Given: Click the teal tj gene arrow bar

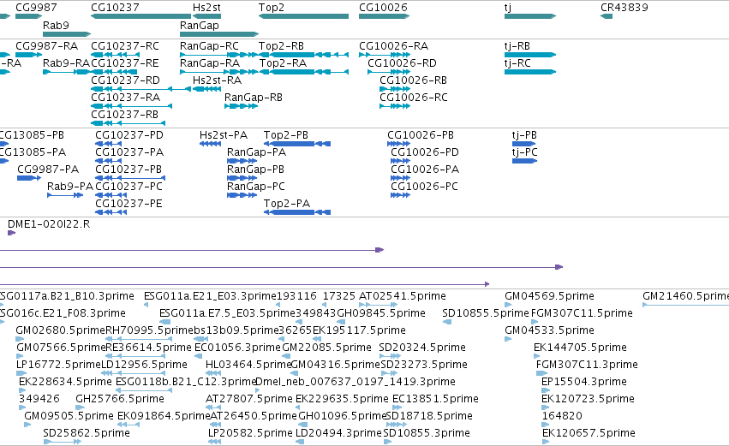Looking at the screenshot, I should [530, 16].
